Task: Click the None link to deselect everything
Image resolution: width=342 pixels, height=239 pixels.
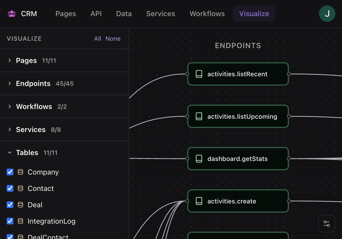Action: [x=113, y=39]
